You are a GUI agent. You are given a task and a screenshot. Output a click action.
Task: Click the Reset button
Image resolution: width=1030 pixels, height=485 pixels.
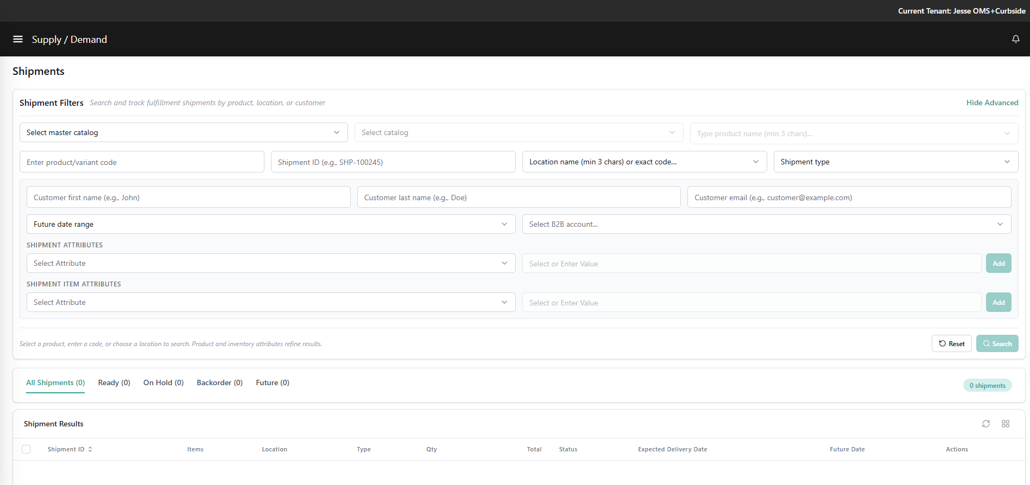click(x=951, y=343)
